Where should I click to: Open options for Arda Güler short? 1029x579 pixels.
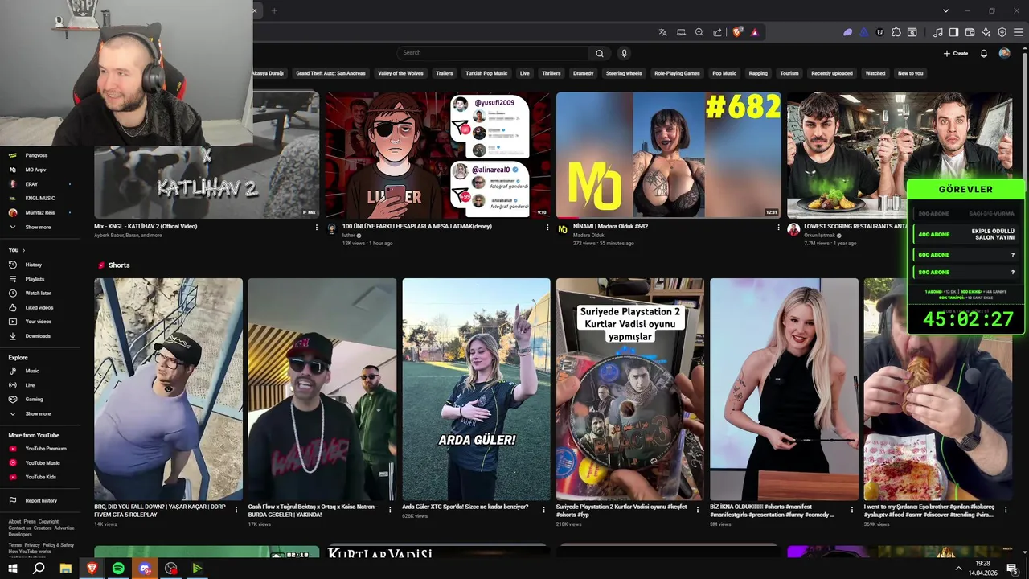pyautogui.click(x=544, y=509)
